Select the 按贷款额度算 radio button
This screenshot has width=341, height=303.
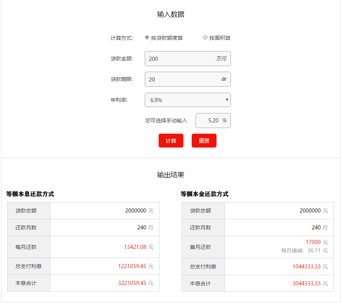click(x=147, y=38)
